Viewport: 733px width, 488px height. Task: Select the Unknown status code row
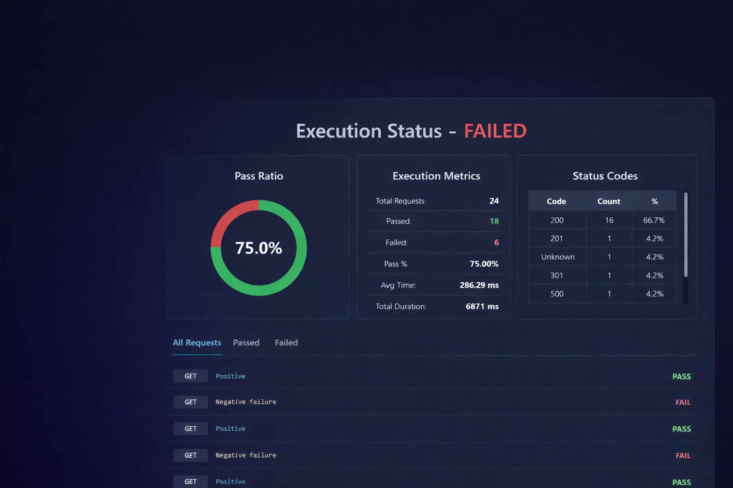pyautogui.click(x=557, y=257)
